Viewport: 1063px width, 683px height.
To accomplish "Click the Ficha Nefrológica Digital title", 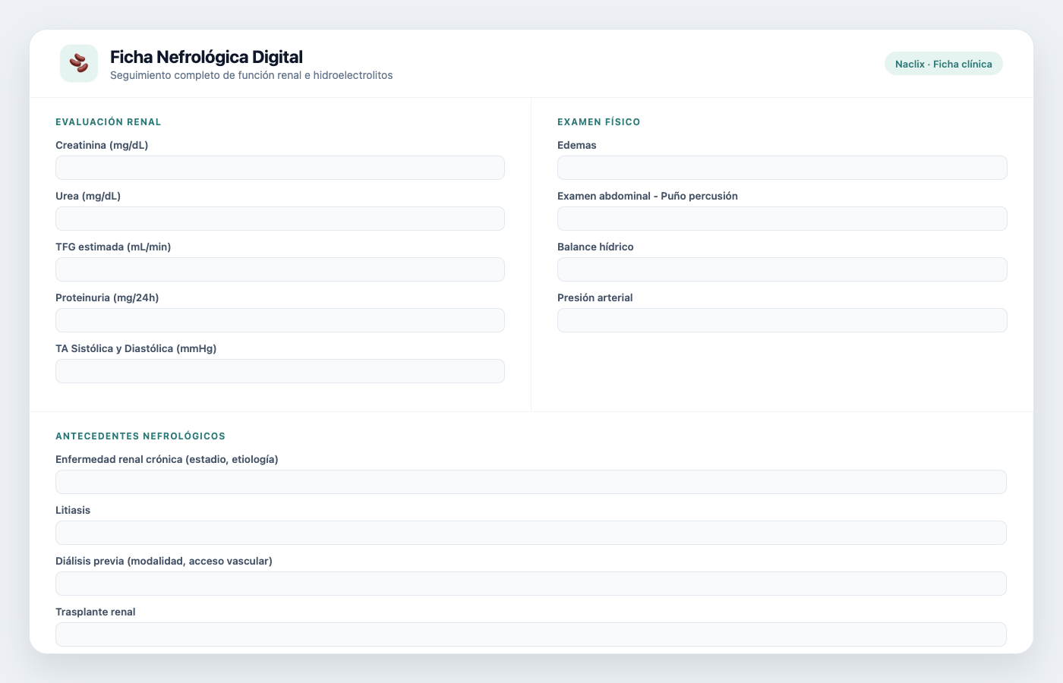I will (x=207, y=57).
